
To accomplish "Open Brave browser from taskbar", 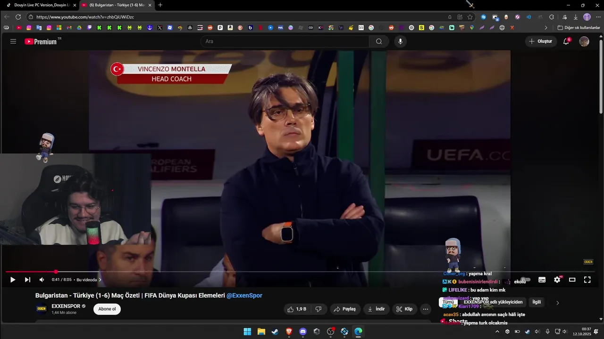I will coord(289,331).
